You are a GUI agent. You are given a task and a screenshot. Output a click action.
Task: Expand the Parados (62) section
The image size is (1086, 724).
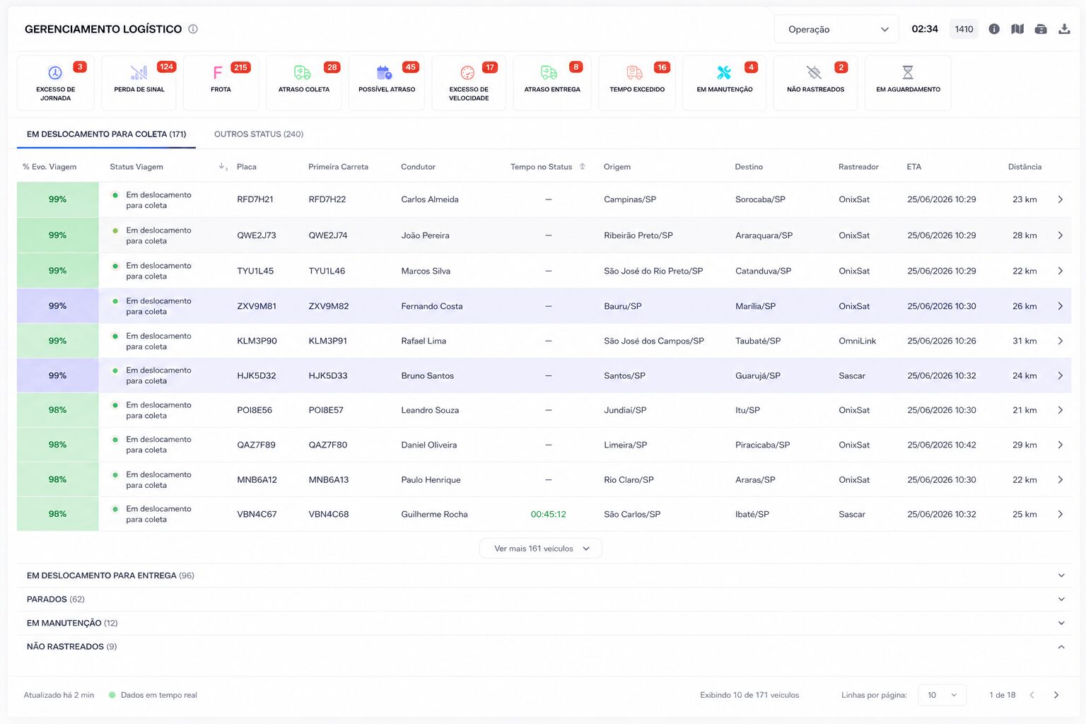coord(544,600)
